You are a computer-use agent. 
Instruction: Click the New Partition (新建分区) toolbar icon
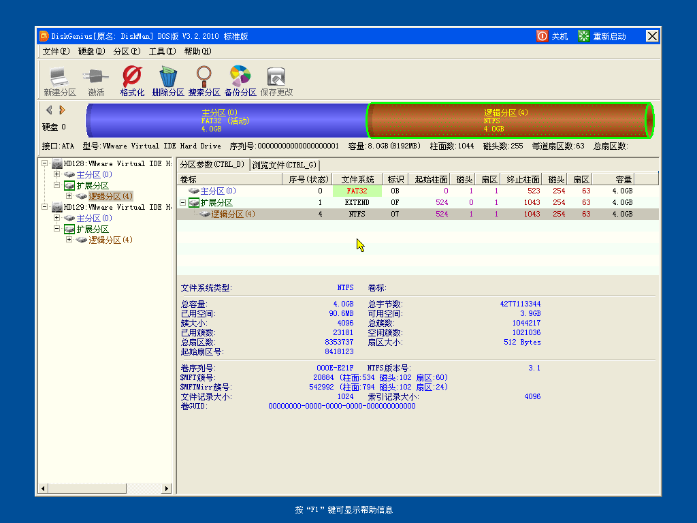(59, 80)
